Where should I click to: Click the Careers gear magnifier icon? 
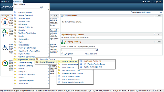click(x=5, y=33)
